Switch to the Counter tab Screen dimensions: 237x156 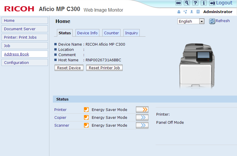pos(111,33)
